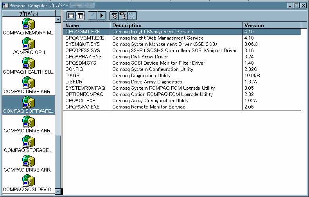The height and width of the screenshot is (197, 309).
Task: Select the CONFIG name cell
Action: click(x=74, y=69)
